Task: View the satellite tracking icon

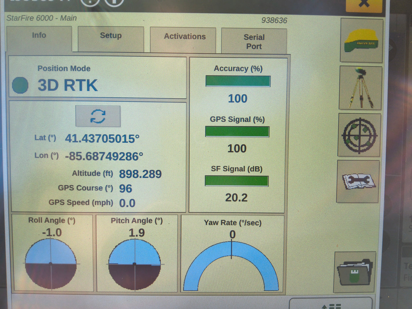Action: pyautogui.click(x=359, y=135)
